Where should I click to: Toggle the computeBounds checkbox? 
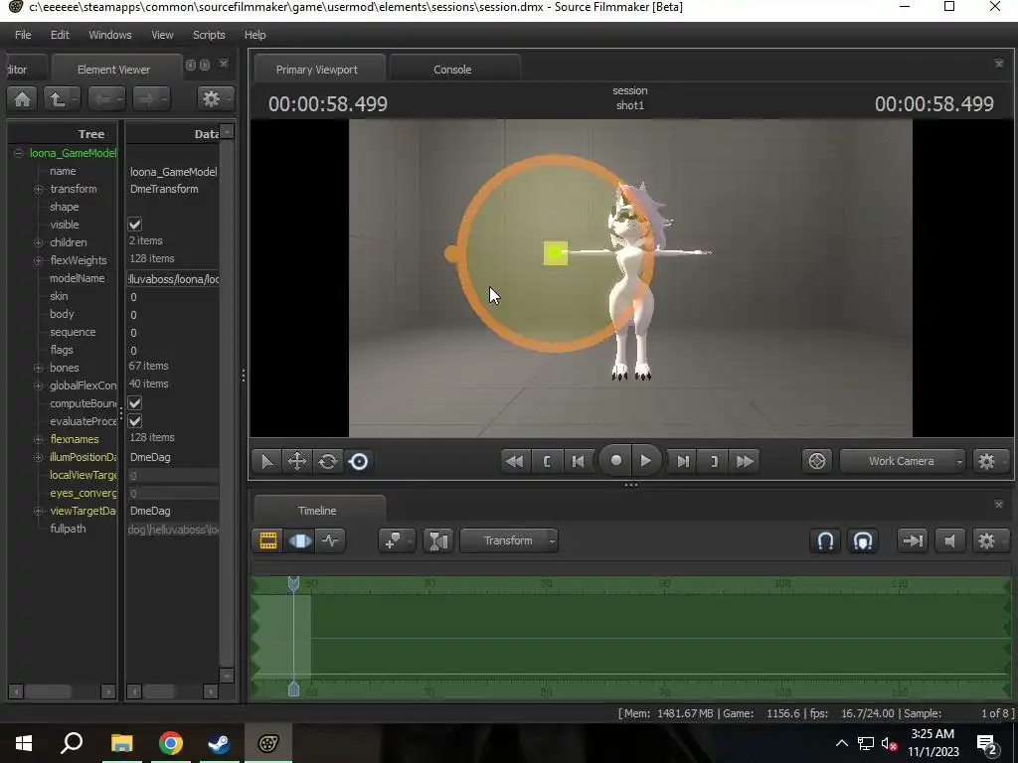point(135,403)
